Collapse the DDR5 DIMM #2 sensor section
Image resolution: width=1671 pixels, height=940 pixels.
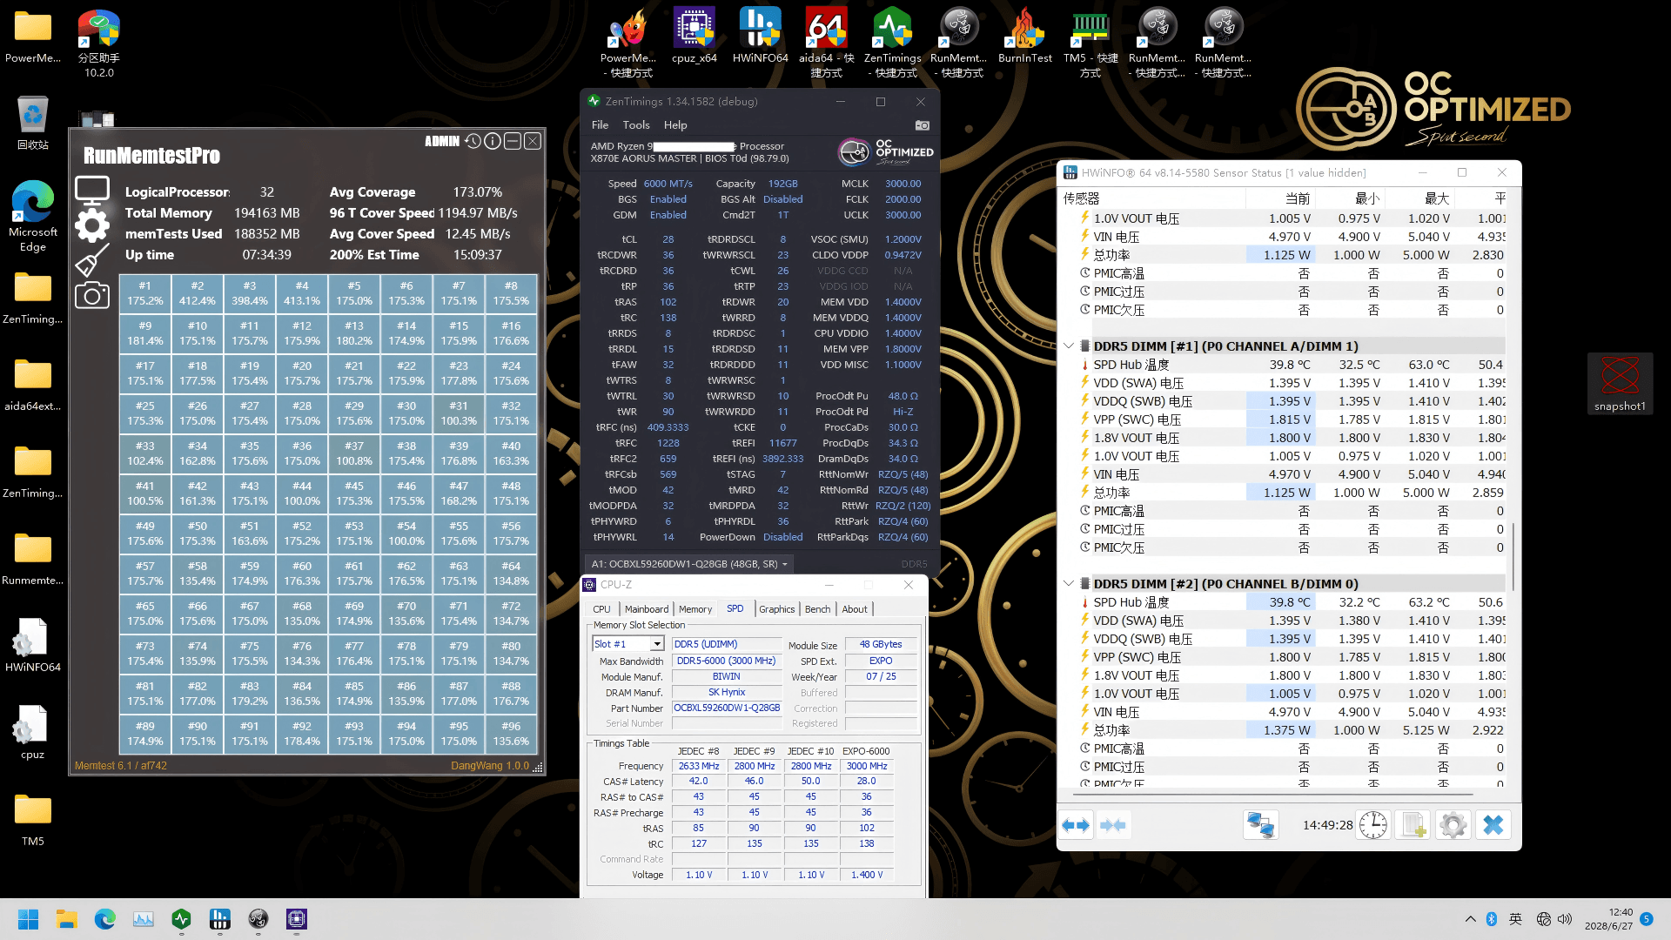point(1070,583)
